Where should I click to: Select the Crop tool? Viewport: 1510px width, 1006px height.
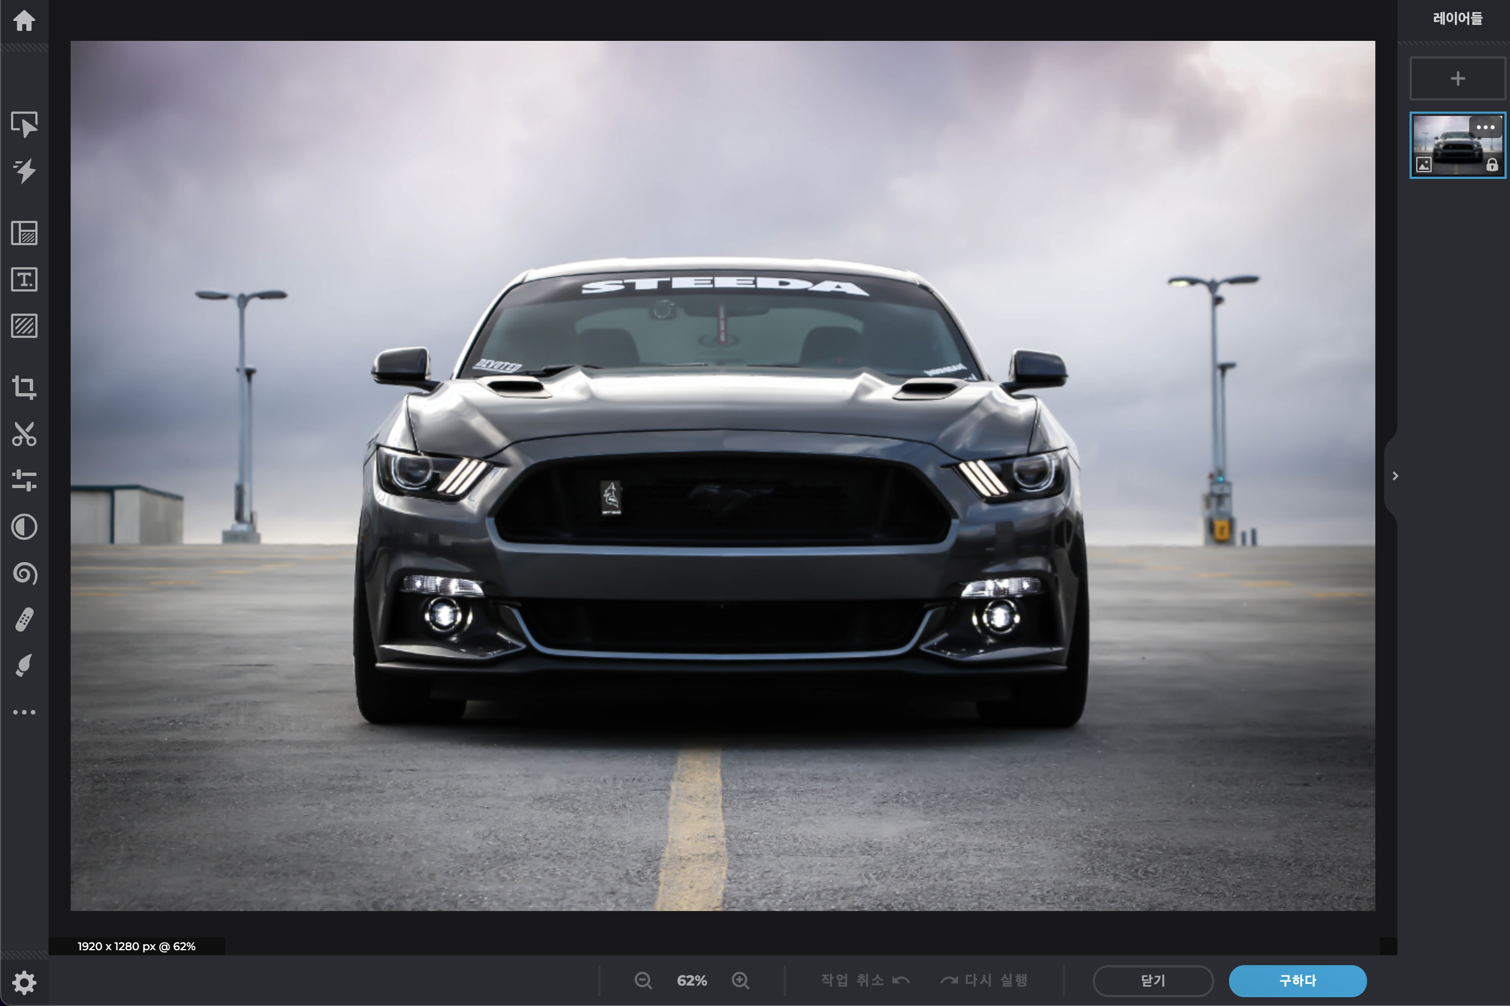coord(24,387)
